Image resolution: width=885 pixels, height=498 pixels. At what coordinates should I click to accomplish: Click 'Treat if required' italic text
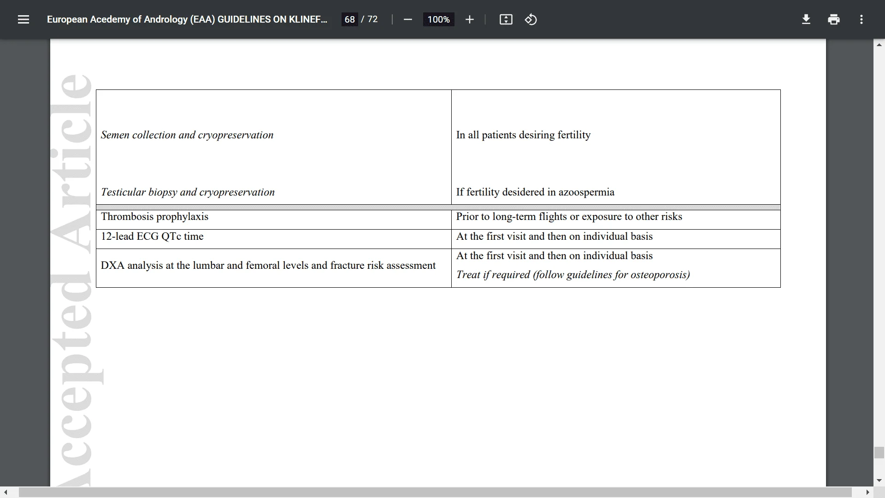click(x=573, y=275)
